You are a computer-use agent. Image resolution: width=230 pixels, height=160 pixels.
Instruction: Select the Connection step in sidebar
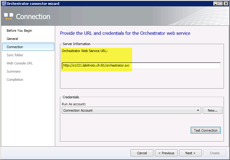tap(15, 47)
